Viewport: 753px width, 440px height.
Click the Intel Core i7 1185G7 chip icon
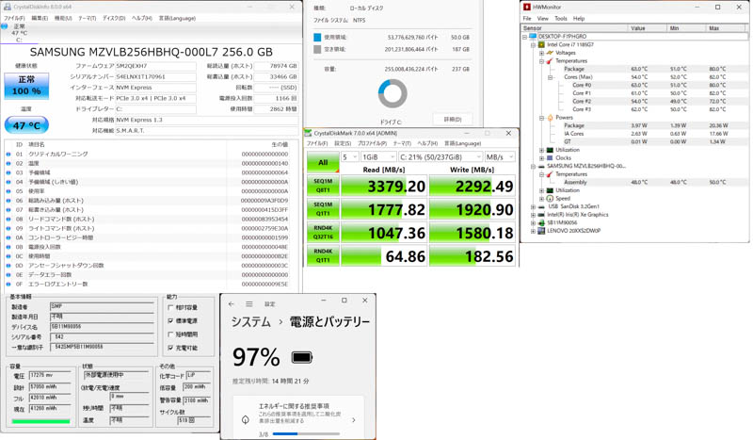point(541,45)
